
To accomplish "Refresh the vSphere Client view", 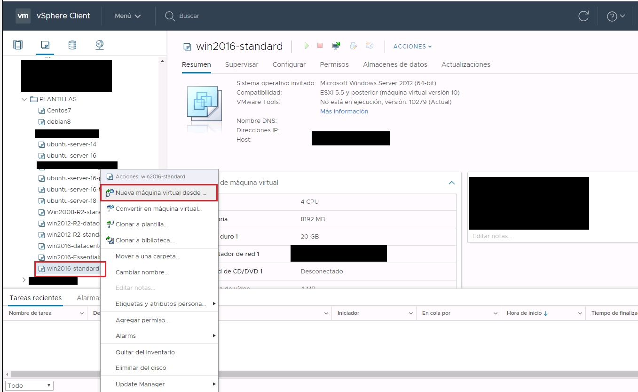I will pyautogui.click(x=583, y=16).
